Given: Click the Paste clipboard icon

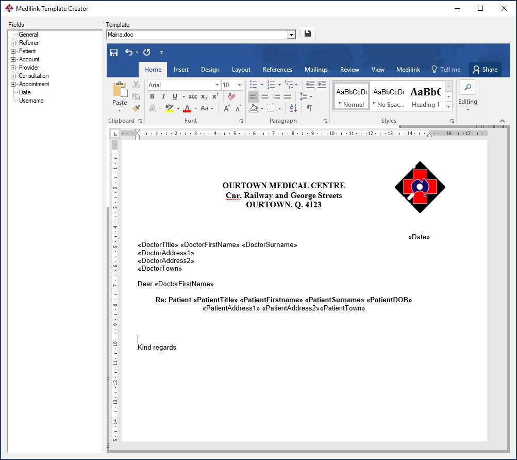Looking at the screenshot, I should point(120,89).
